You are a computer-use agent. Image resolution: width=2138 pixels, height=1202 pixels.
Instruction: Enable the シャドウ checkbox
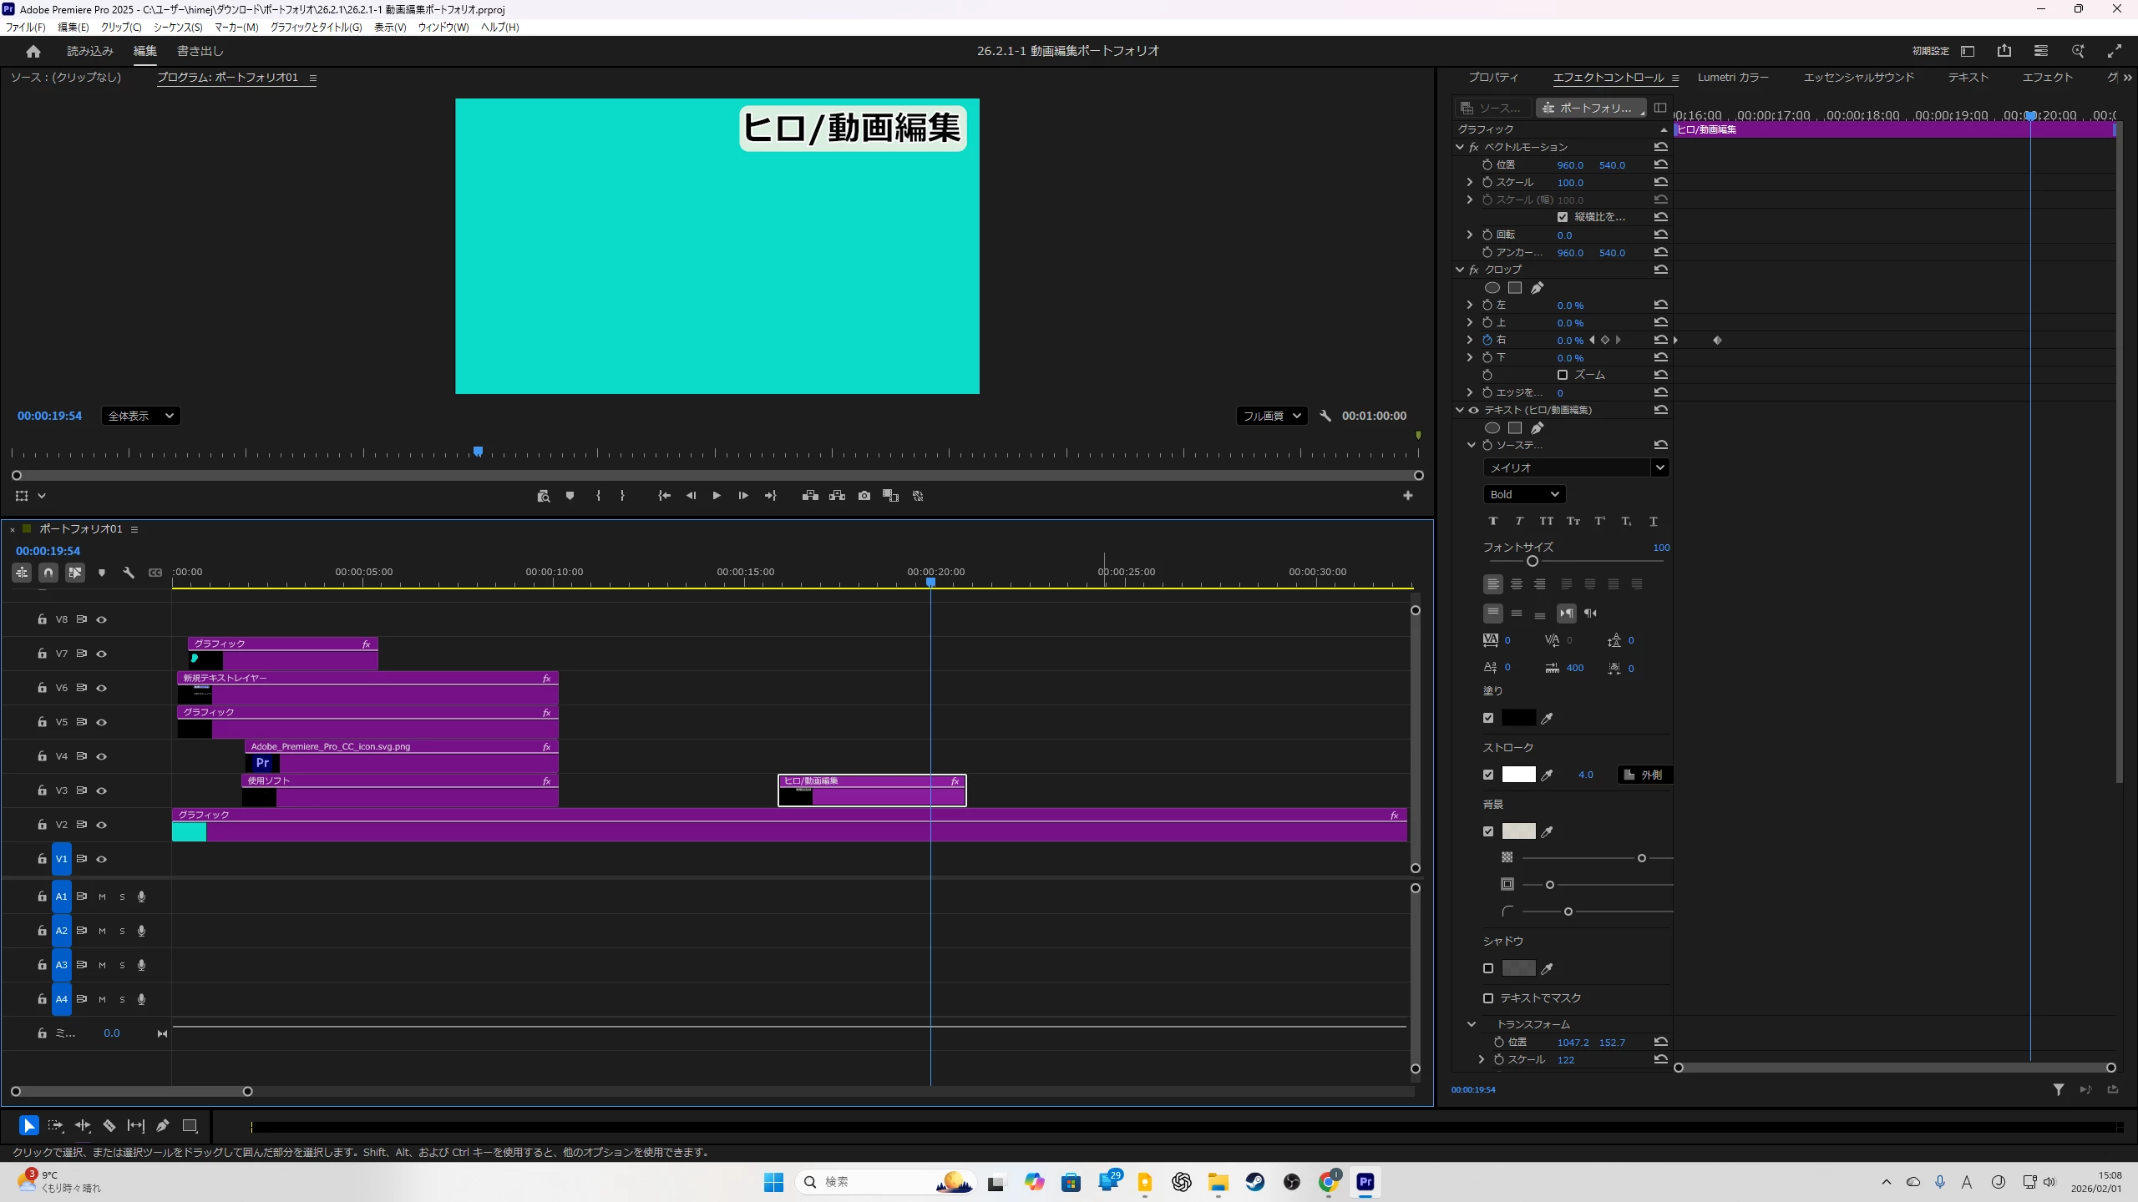[x=1488, y=968]
